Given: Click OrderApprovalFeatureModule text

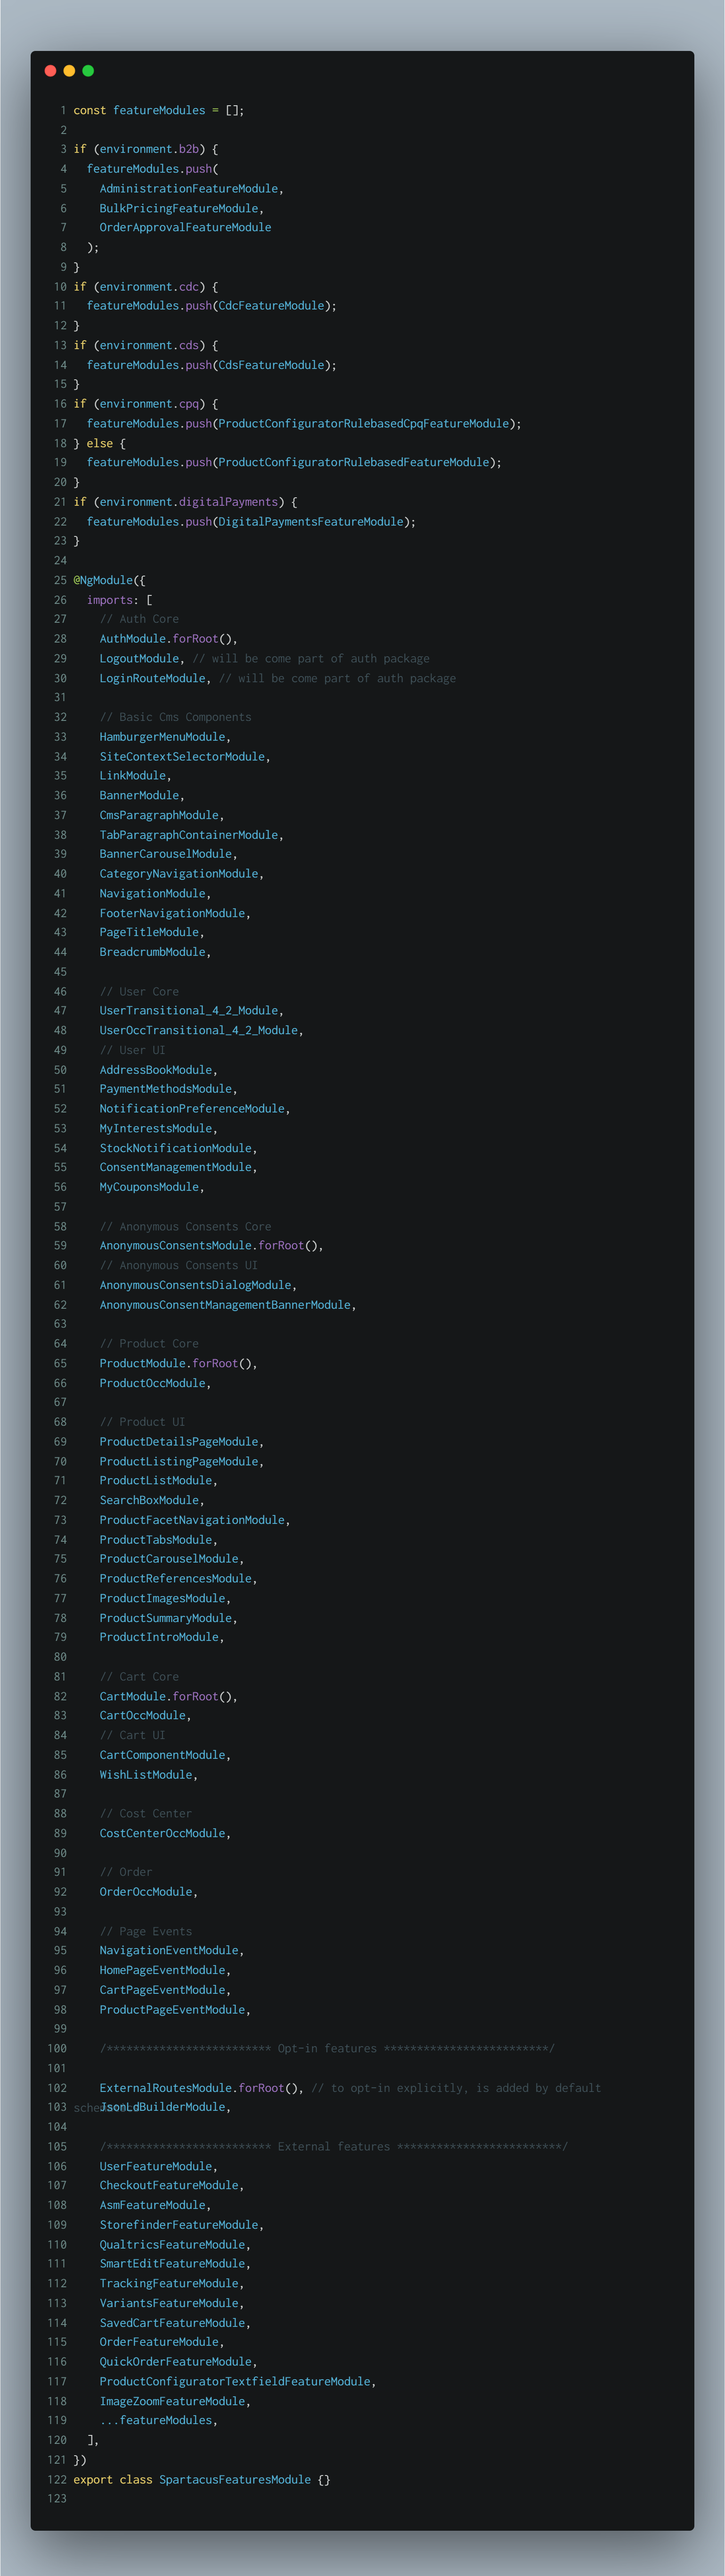Looking at the screenshot, I should [185, 227].
